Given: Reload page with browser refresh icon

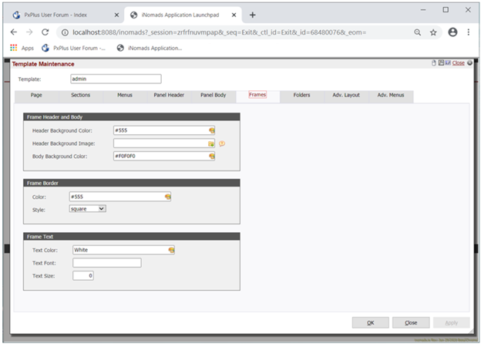Looking at the screenshot, I should [x=45, y=32].
